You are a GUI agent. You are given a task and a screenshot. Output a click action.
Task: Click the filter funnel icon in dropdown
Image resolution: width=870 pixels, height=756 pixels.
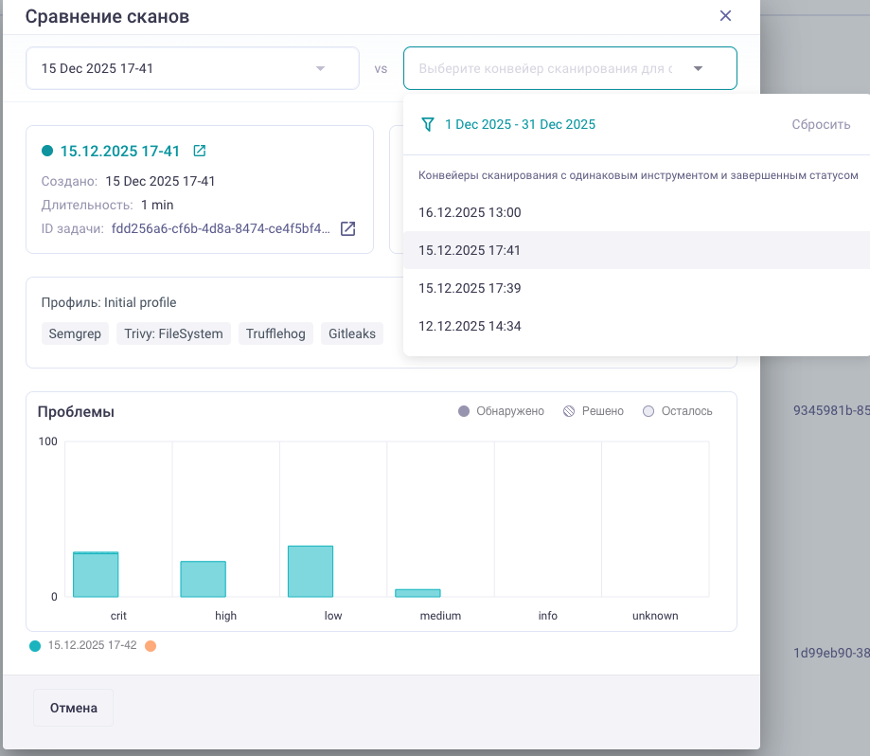(x=428, y=124)
